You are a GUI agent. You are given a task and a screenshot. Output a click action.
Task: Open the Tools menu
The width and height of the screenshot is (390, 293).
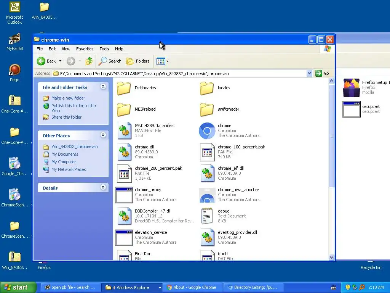(x=104, y=49)
